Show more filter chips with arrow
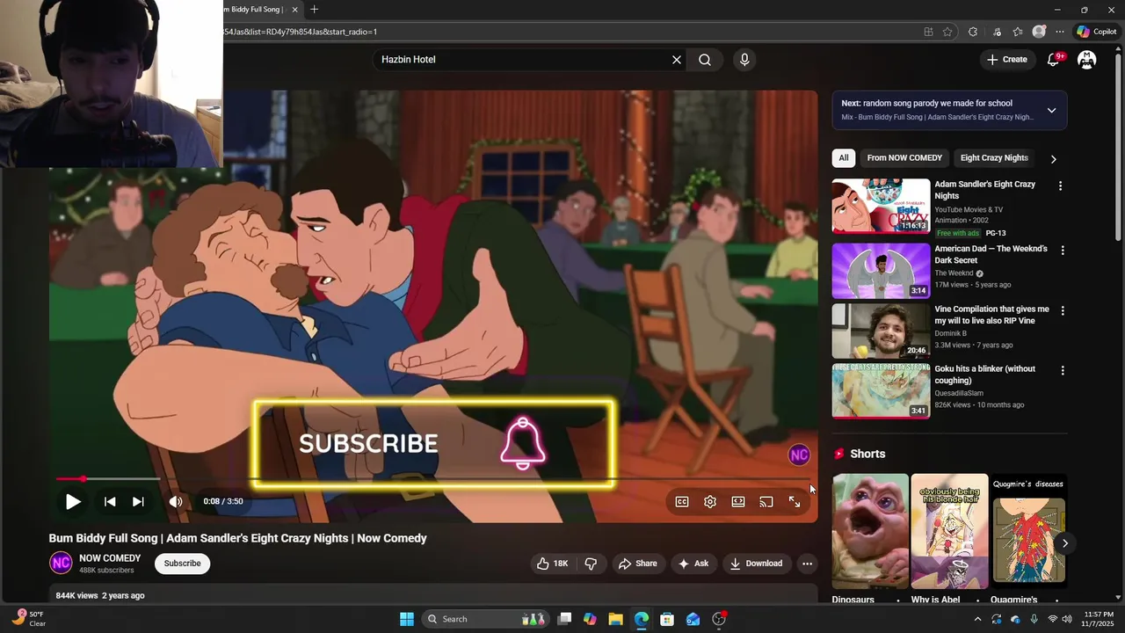The width and height of the screenshot is (1125, 633). (1053, 159)
